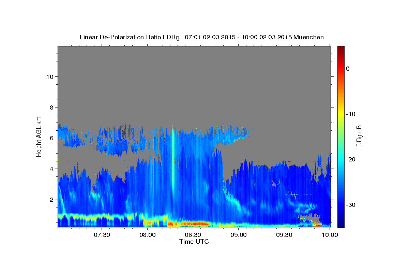Click the '09:00' time axis label
409x273 pixels.
click(239, 235)
